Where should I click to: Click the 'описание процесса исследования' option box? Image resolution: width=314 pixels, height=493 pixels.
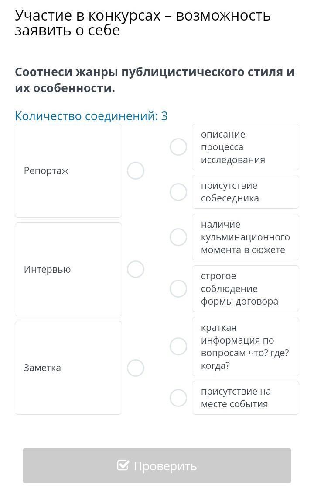(x=246, y=147)
